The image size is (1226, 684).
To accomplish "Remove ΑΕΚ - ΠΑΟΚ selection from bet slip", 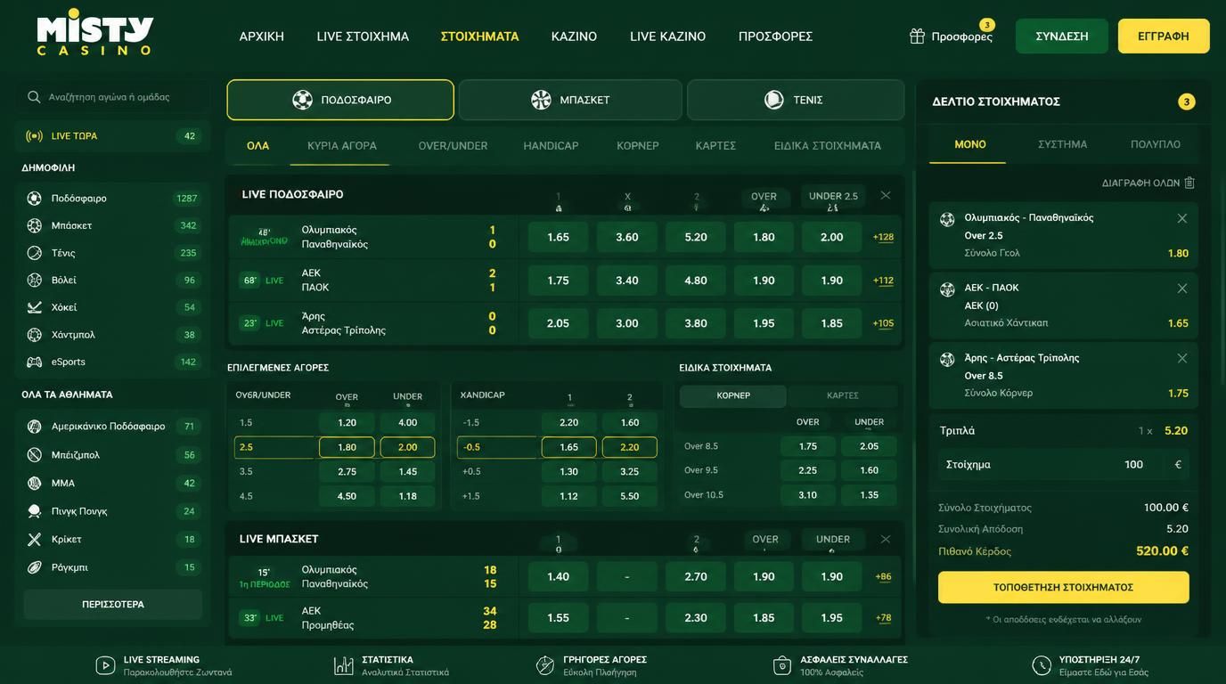I will point(1182,289).
